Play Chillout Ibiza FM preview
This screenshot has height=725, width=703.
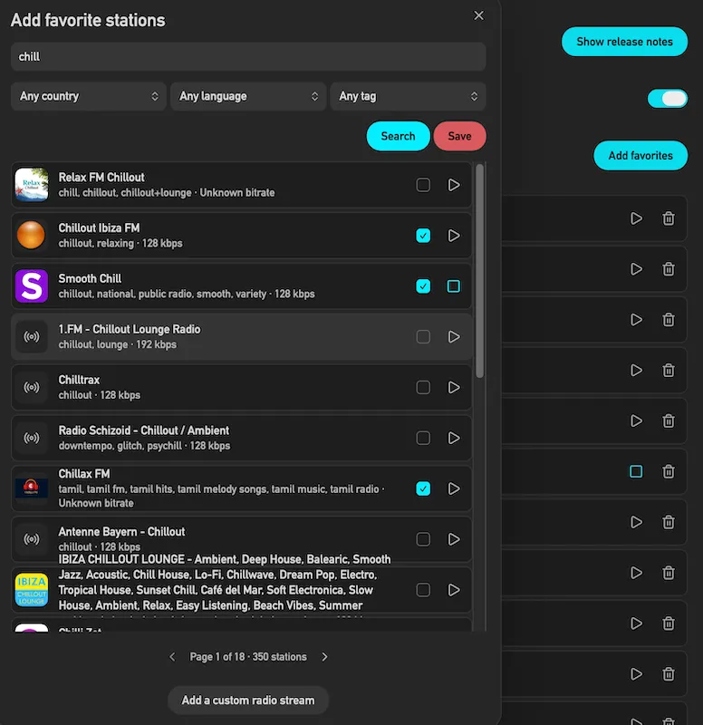[454, 236]
